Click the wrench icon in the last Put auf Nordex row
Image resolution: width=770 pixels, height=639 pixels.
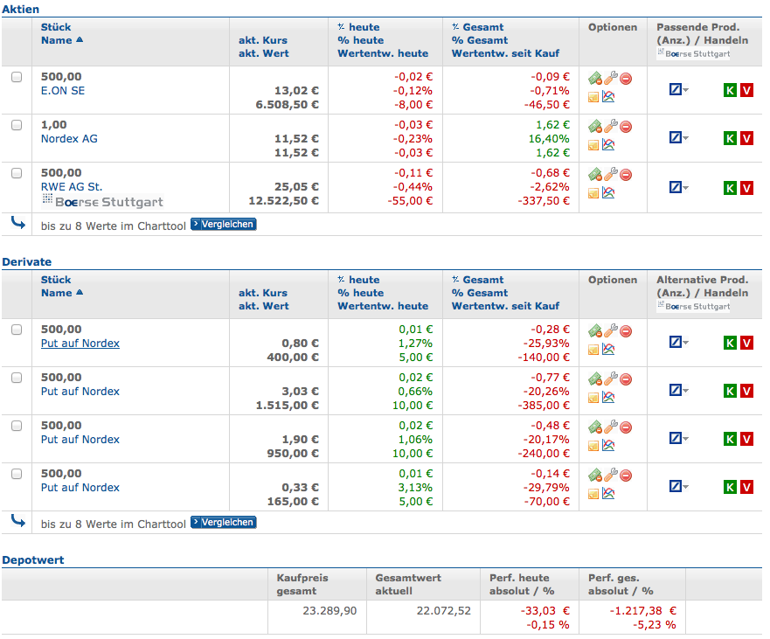click(608, 475)
